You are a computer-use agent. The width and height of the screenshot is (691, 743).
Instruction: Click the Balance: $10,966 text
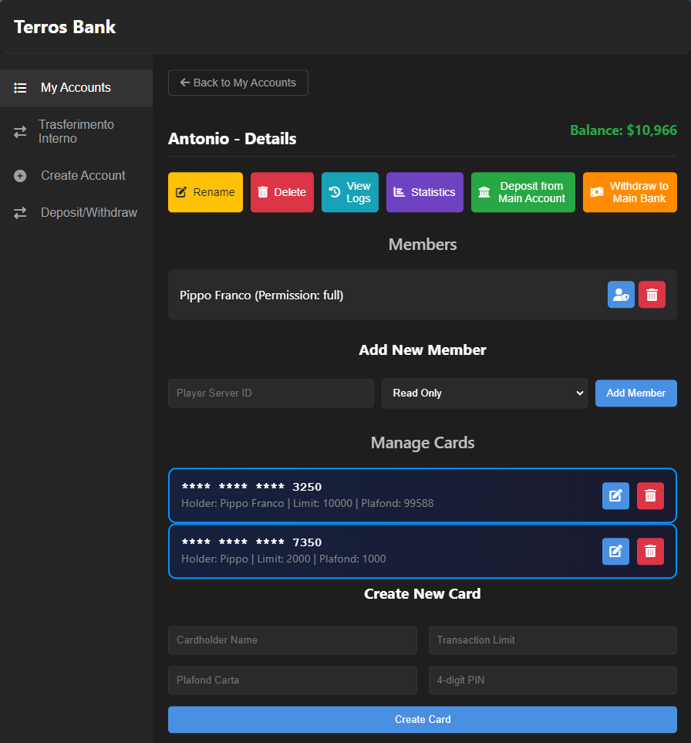(x=623, y=130)
